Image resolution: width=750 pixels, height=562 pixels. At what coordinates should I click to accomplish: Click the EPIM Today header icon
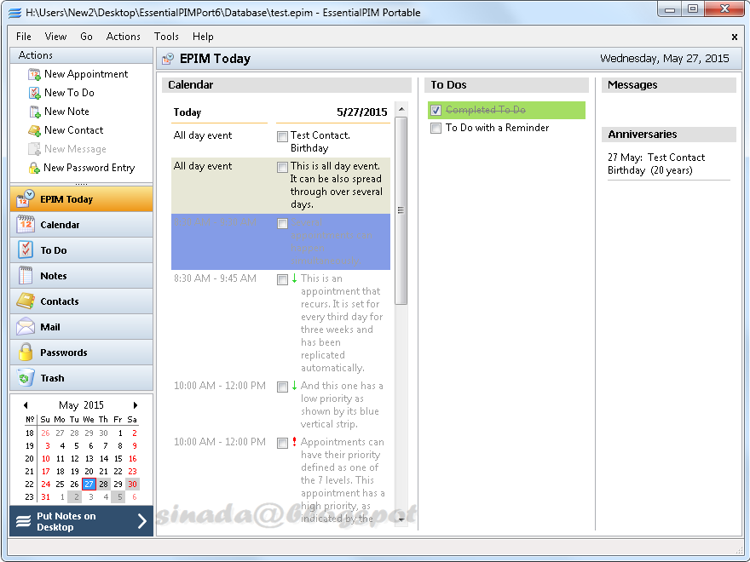(x=168, y=59)
